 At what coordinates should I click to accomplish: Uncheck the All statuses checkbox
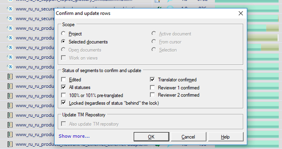click(x=64, y=87)
